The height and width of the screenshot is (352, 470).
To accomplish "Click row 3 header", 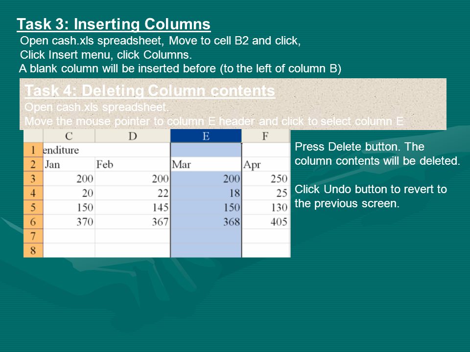I will click(x=33, y=179).
